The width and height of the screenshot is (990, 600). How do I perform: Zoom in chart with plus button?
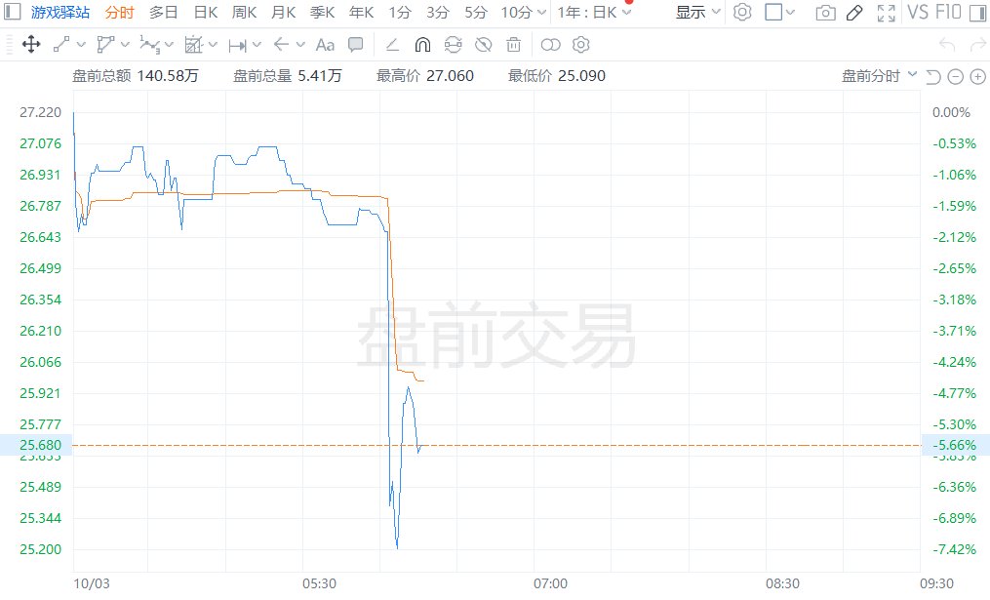975,77
